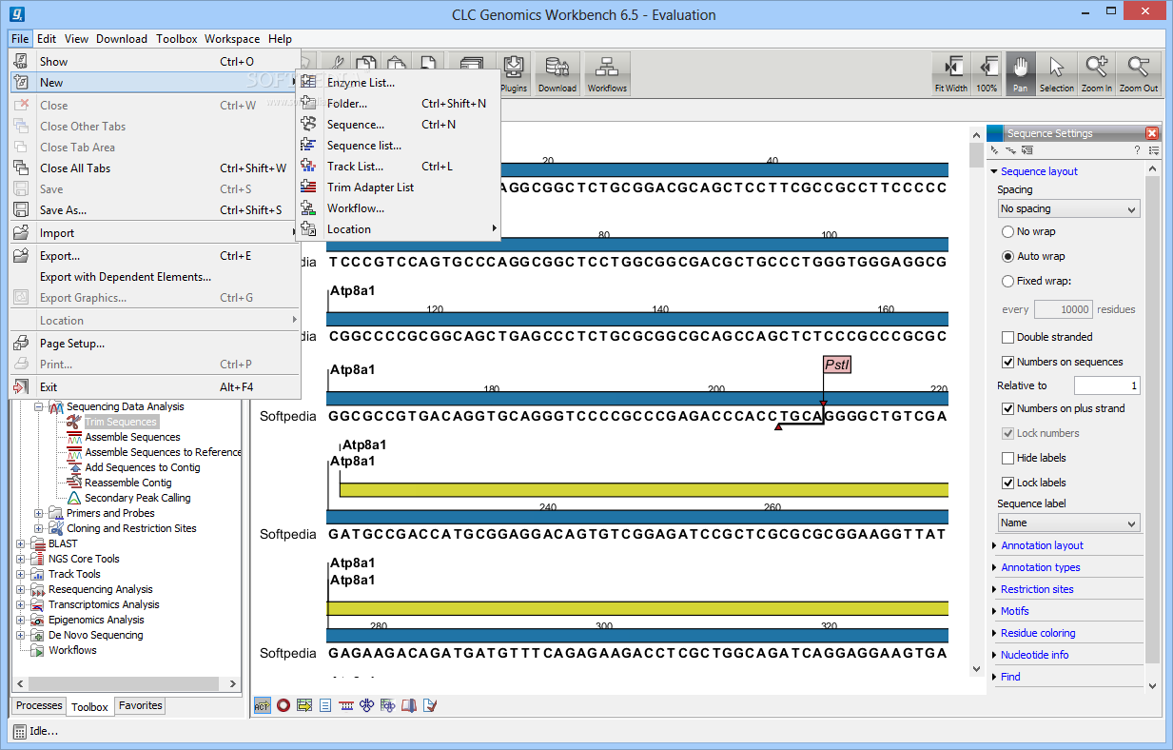Select Add Sequences to Contig tool
Screen dimensions: 1173x750
(142, 467)
